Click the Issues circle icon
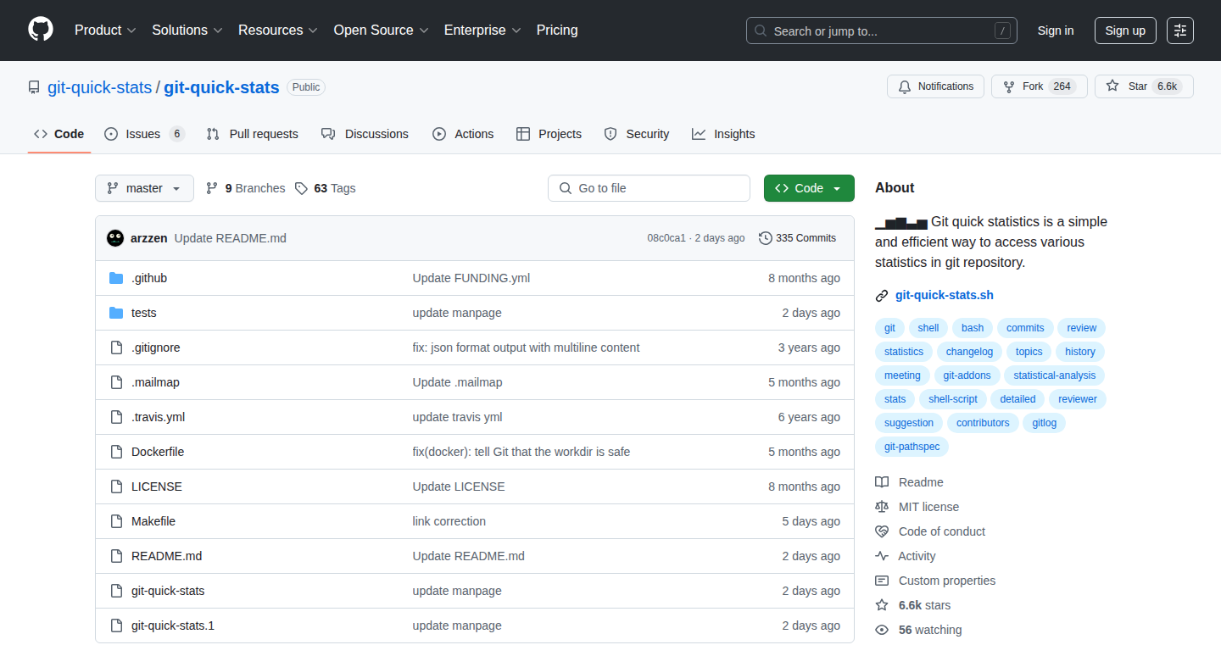This screenshot has height=645, width=1221. (x=111, y=134)
